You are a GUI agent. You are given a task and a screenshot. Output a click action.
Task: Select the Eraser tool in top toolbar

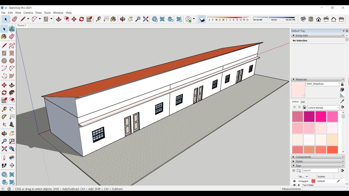tap(15, 19)
